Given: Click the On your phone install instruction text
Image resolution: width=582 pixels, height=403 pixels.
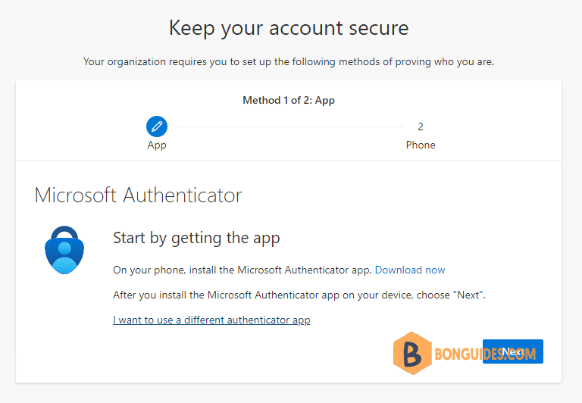Looking at the screenshot, I should [242, 270].
